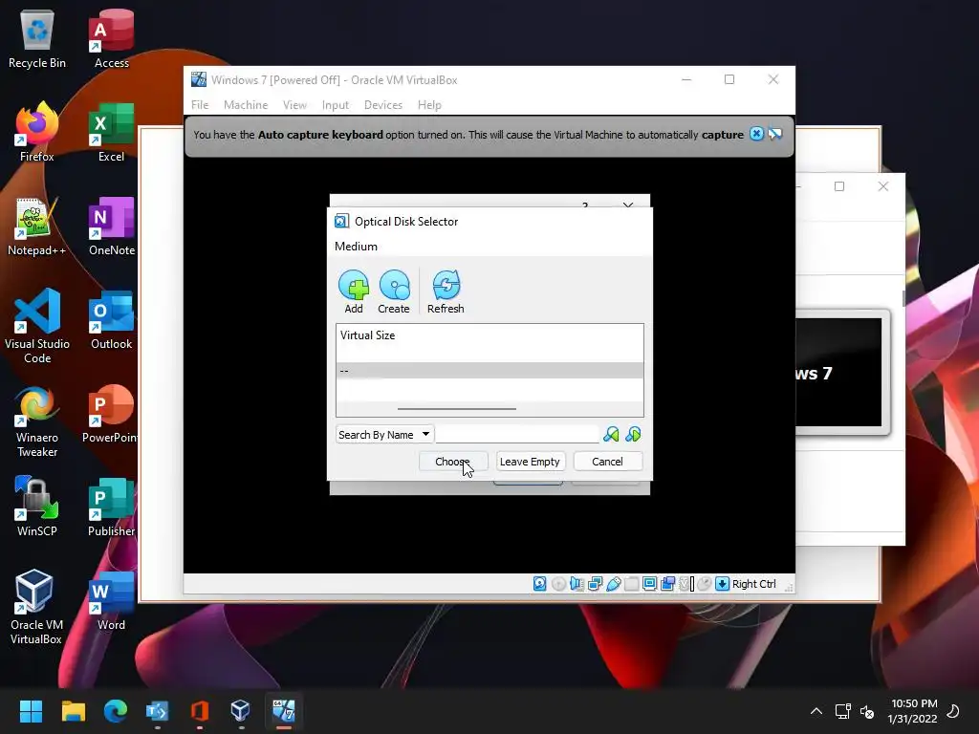The height and width of the screenshot is (734, 979).
Task: Click the USB devices status bar icon
Action: (614, 584)
